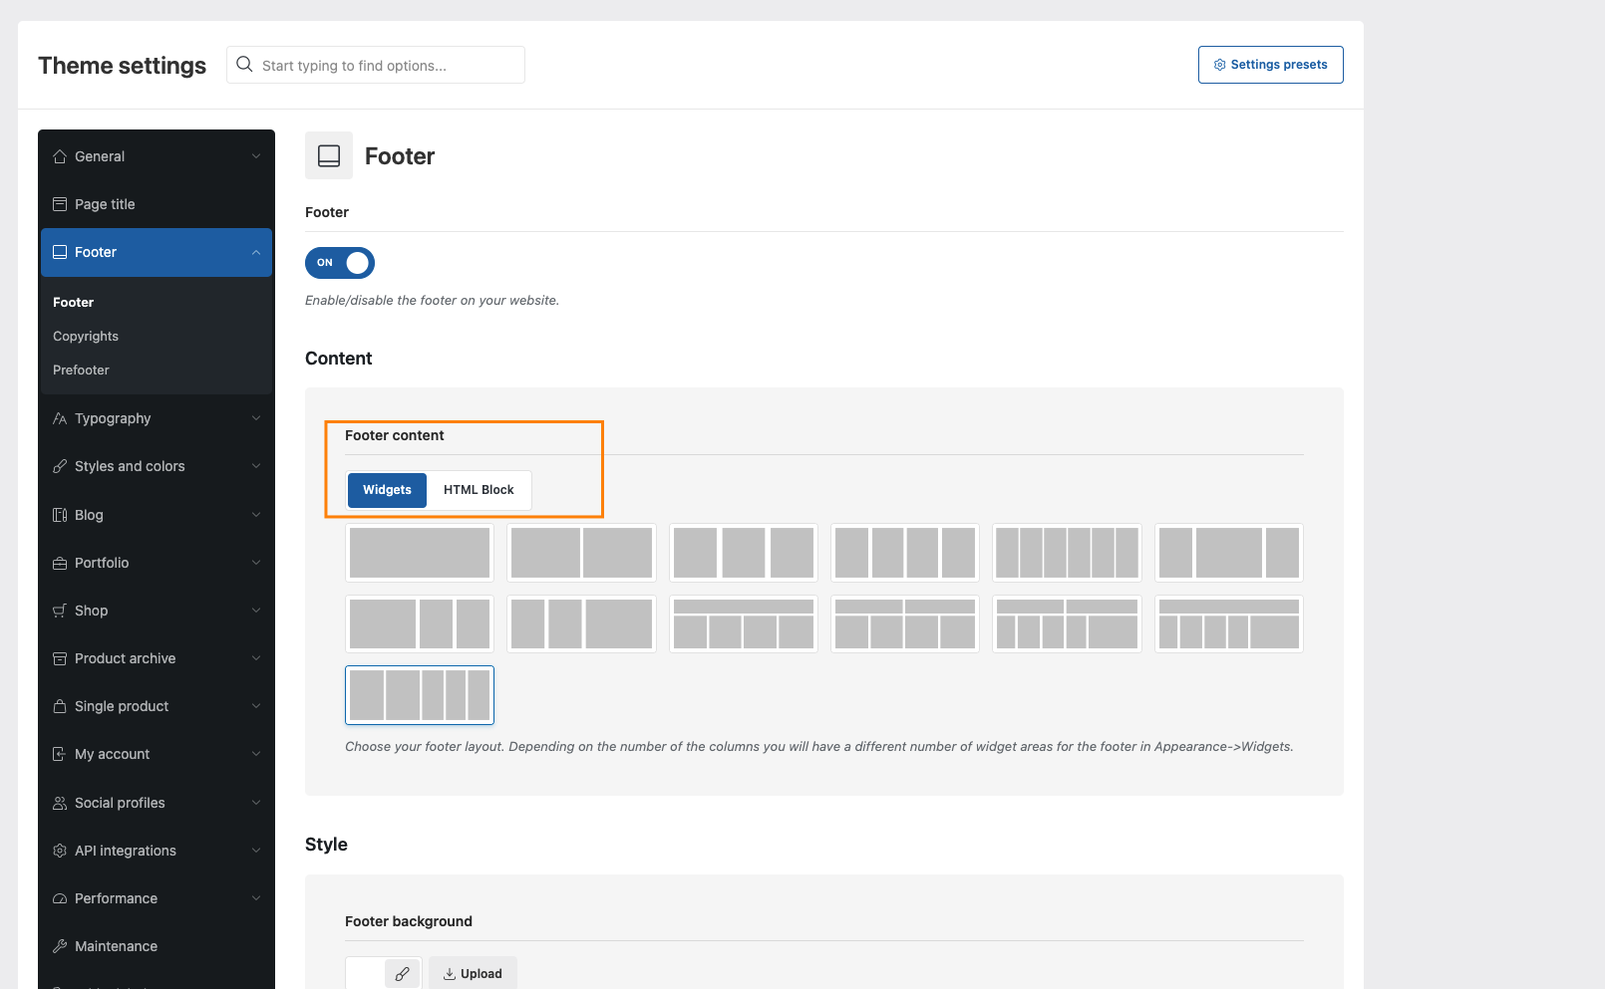Select the Widgets footer content option
This screenshot has width=1605, height=989.
(x=387, y=490)
